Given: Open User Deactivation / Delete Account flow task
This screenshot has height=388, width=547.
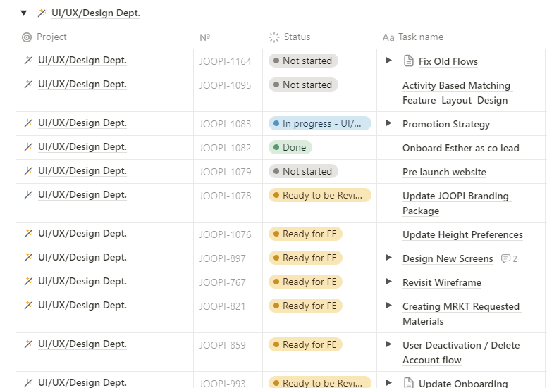Looking at the screenshot, I should click(x=462, y=353).
